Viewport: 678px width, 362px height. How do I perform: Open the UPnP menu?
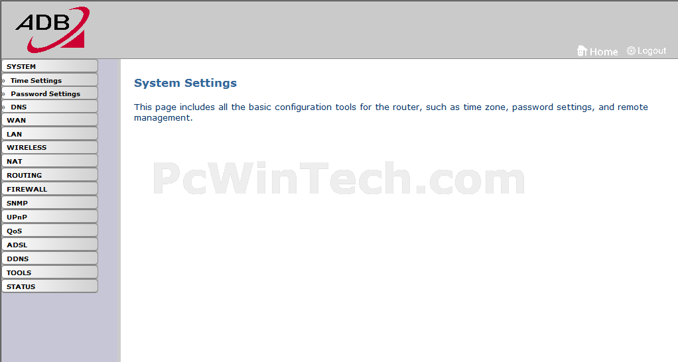pos(50,217)
